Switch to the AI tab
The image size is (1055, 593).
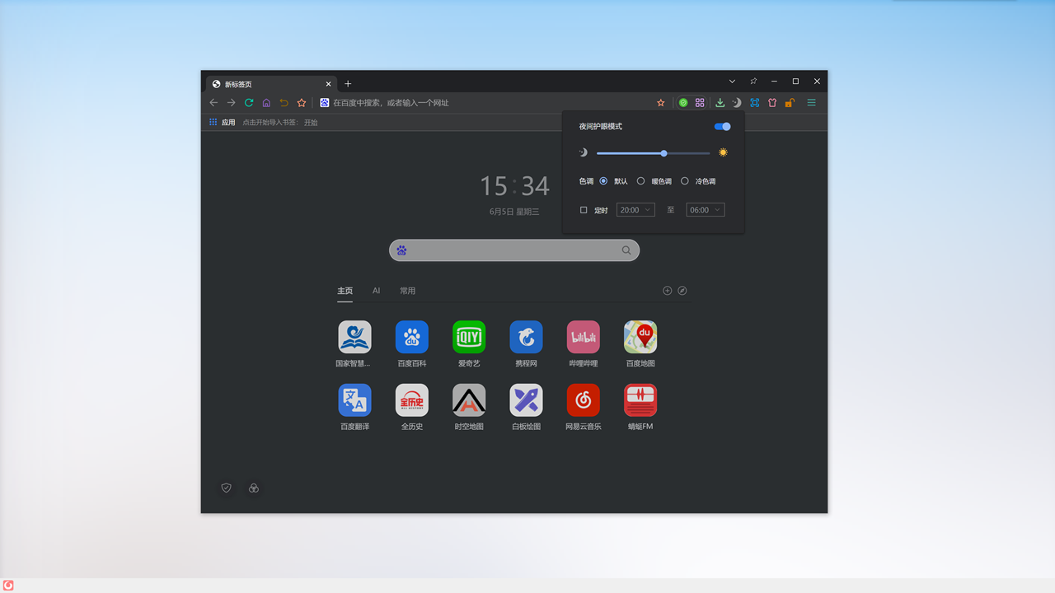376,291
